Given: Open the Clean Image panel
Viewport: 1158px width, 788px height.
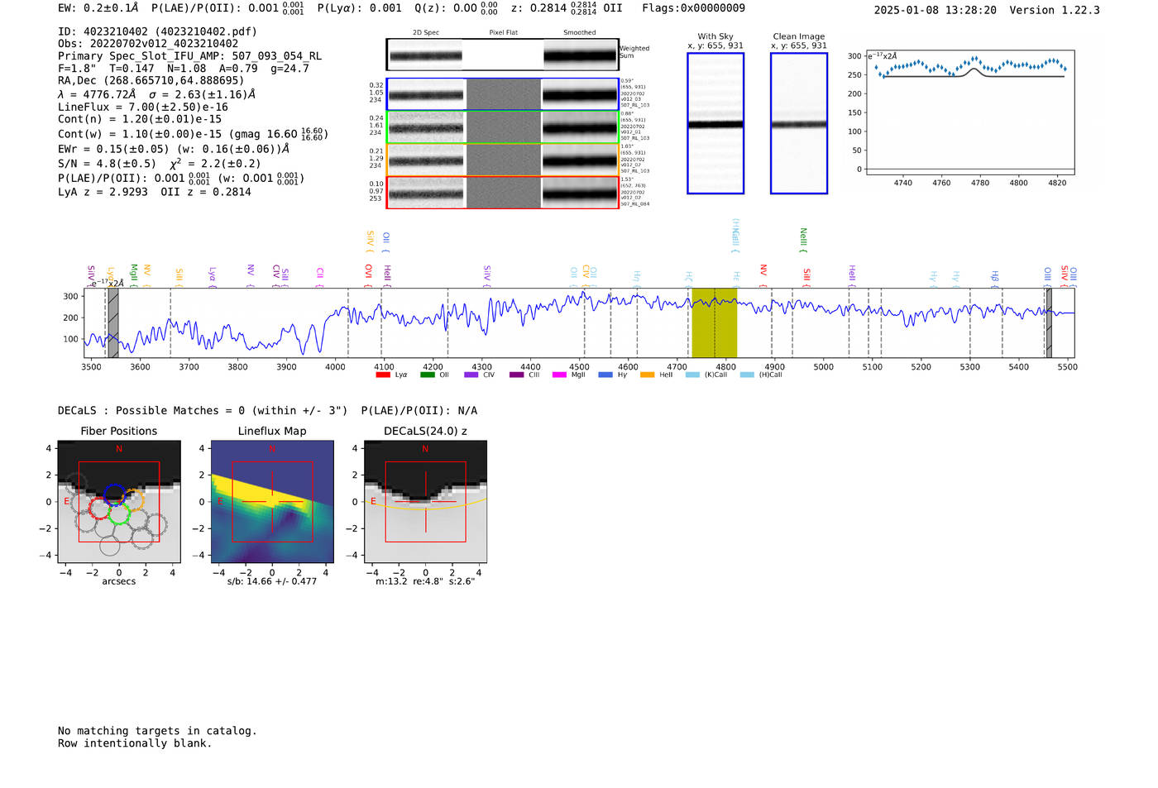Looking at the screenshot, I should tap(799, 123).
